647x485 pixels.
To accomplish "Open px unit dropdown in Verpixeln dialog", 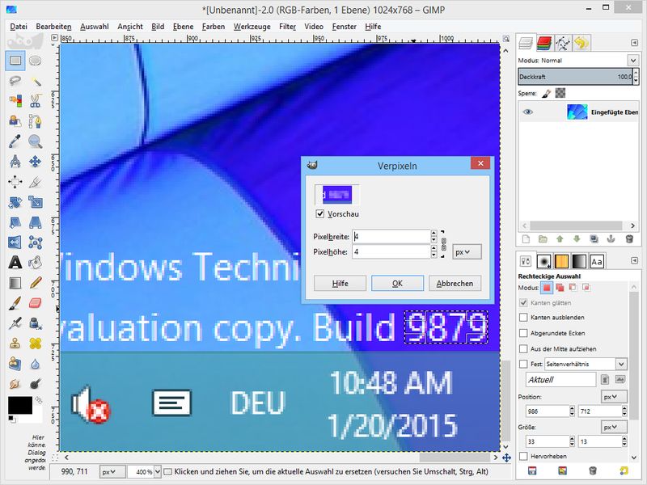I will pos(467,251).
